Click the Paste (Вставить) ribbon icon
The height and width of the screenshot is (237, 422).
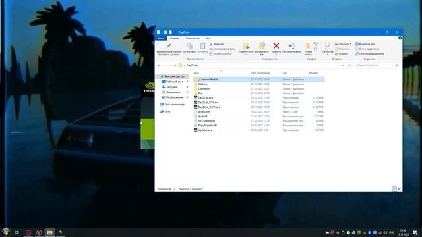202,48
